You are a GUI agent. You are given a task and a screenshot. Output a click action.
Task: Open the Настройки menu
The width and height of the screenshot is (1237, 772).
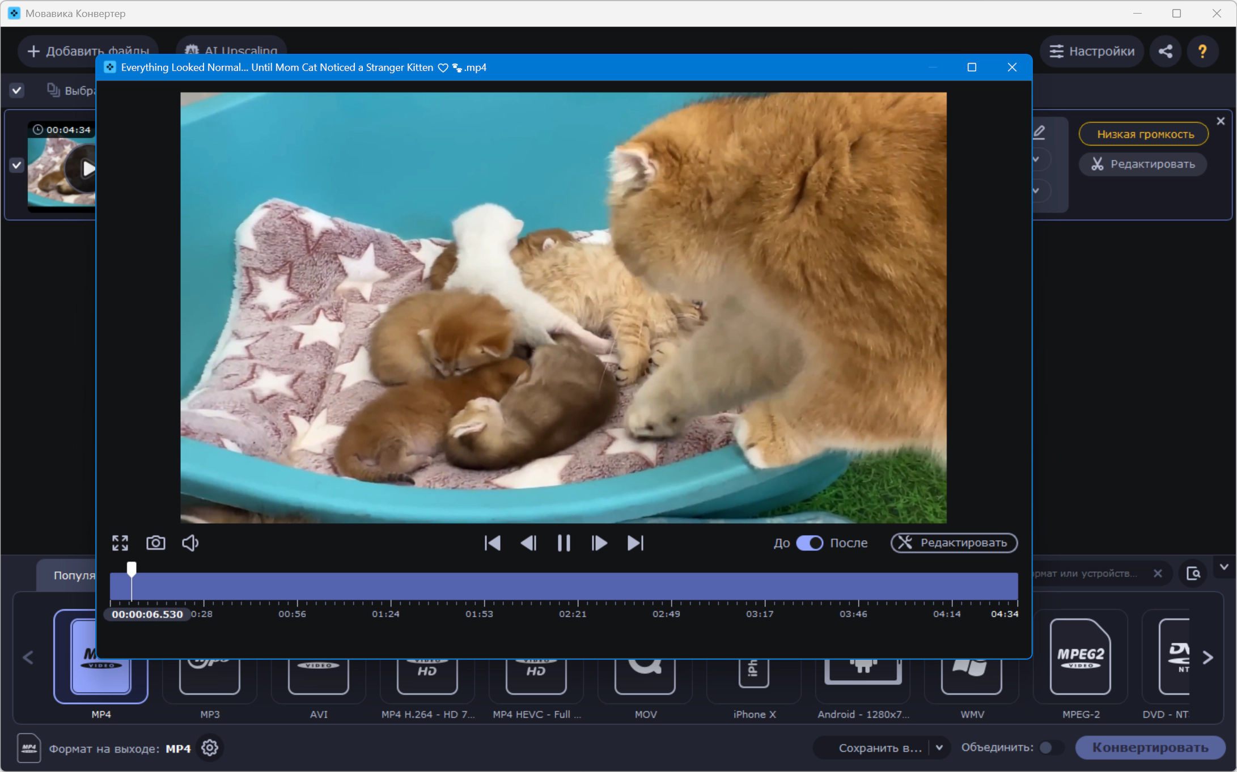coord(1092,52)
